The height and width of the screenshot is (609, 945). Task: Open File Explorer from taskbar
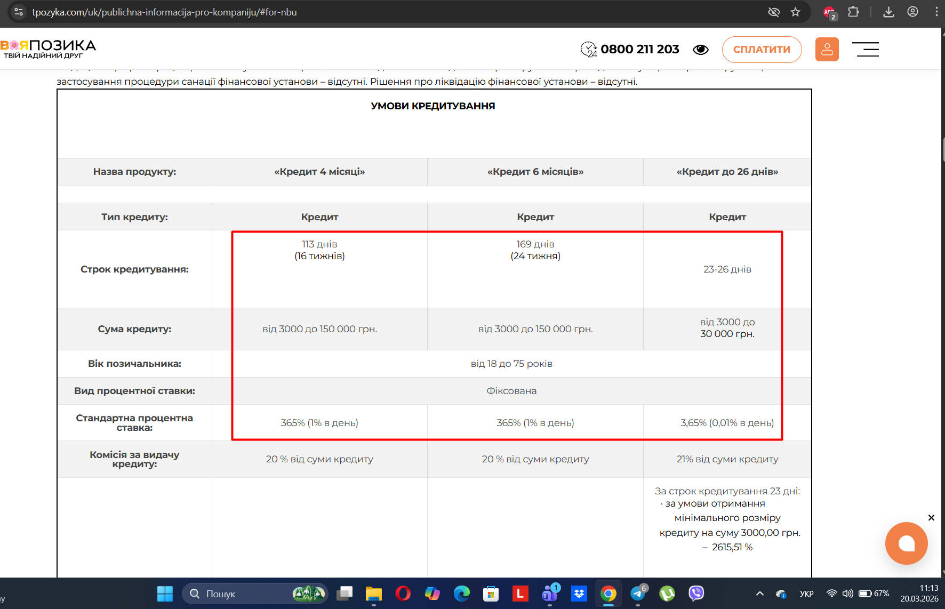click(374, 594)
